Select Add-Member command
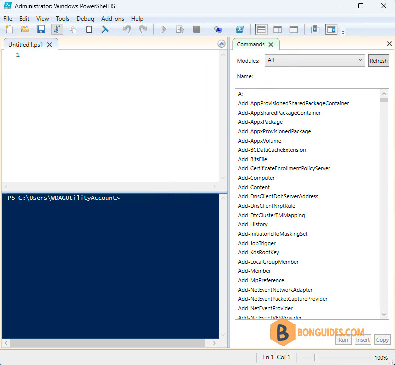395x365 pixels. pos(254,271)
